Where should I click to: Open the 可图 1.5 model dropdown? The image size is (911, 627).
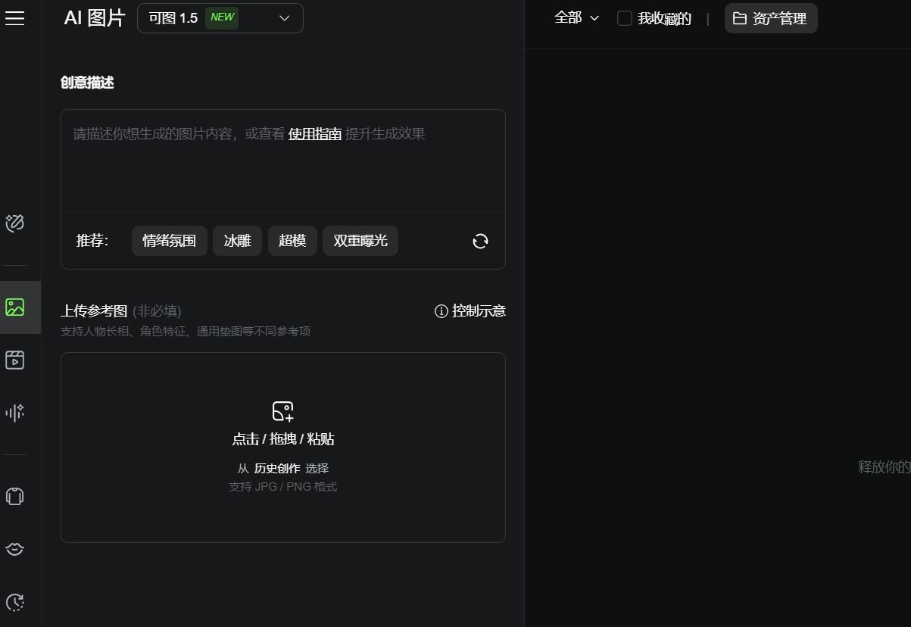point(220,17)
